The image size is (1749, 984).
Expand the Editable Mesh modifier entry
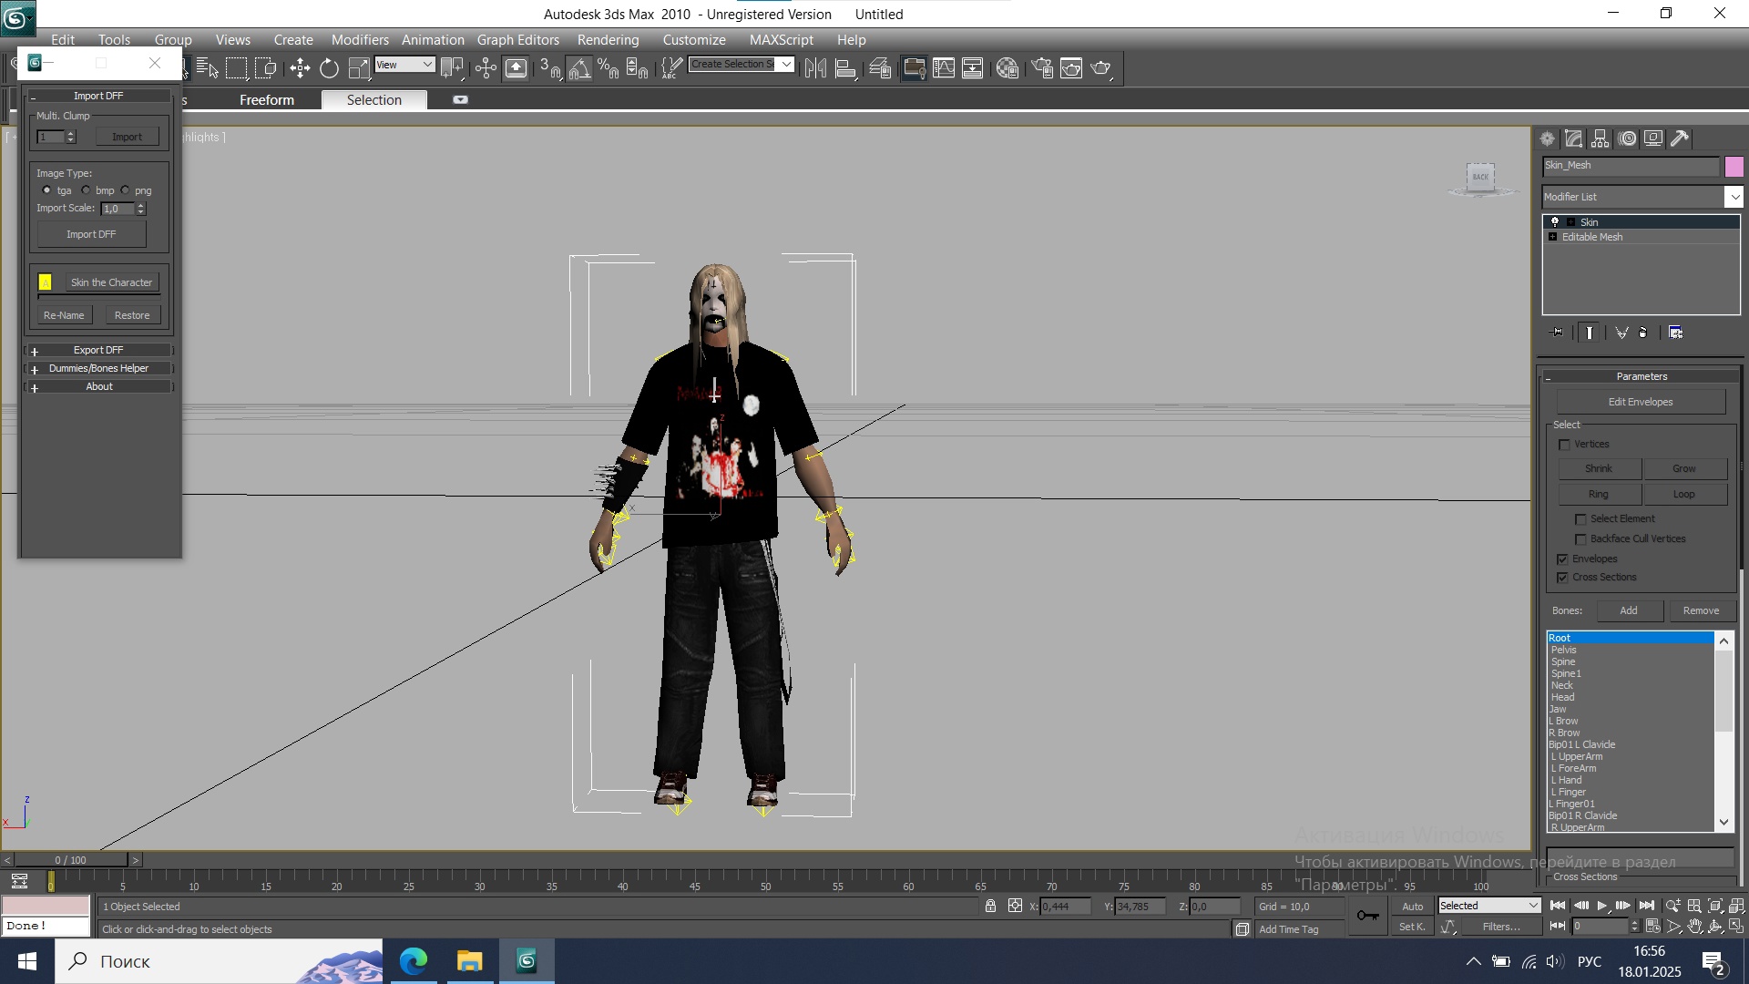pos(1553,237)
